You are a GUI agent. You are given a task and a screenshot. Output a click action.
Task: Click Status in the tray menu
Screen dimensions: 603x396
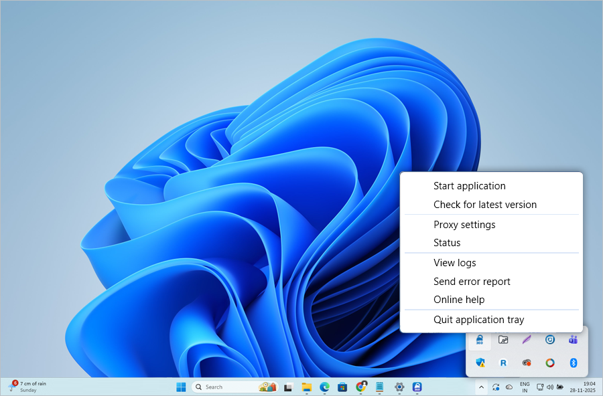click(x=447, y=243)
